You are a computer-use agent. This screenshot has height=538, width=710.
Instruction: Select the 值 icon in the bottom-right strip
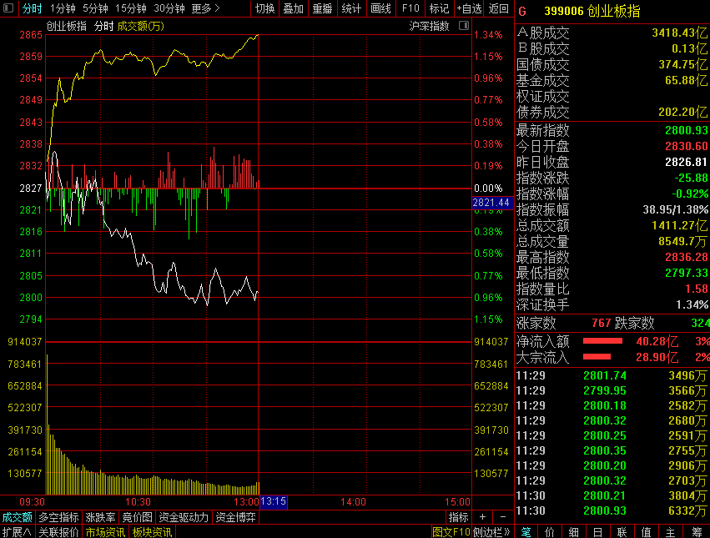click(647, 531)
